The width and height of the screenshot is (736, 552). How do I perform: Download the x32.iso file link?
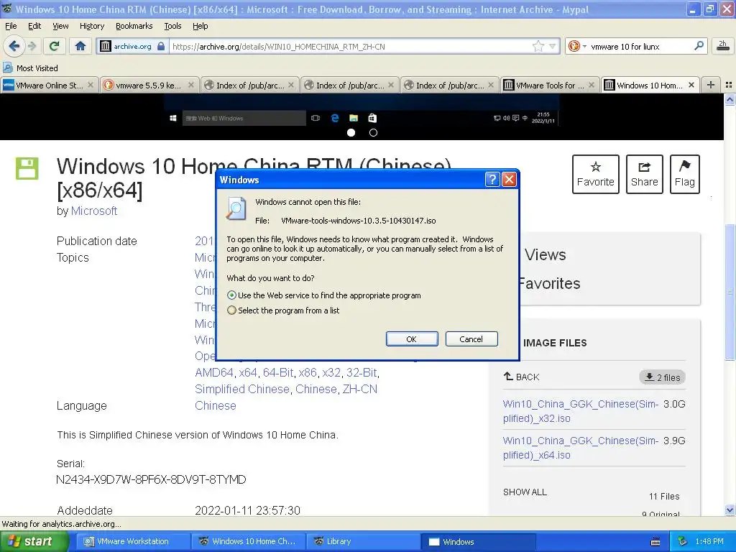581,410
